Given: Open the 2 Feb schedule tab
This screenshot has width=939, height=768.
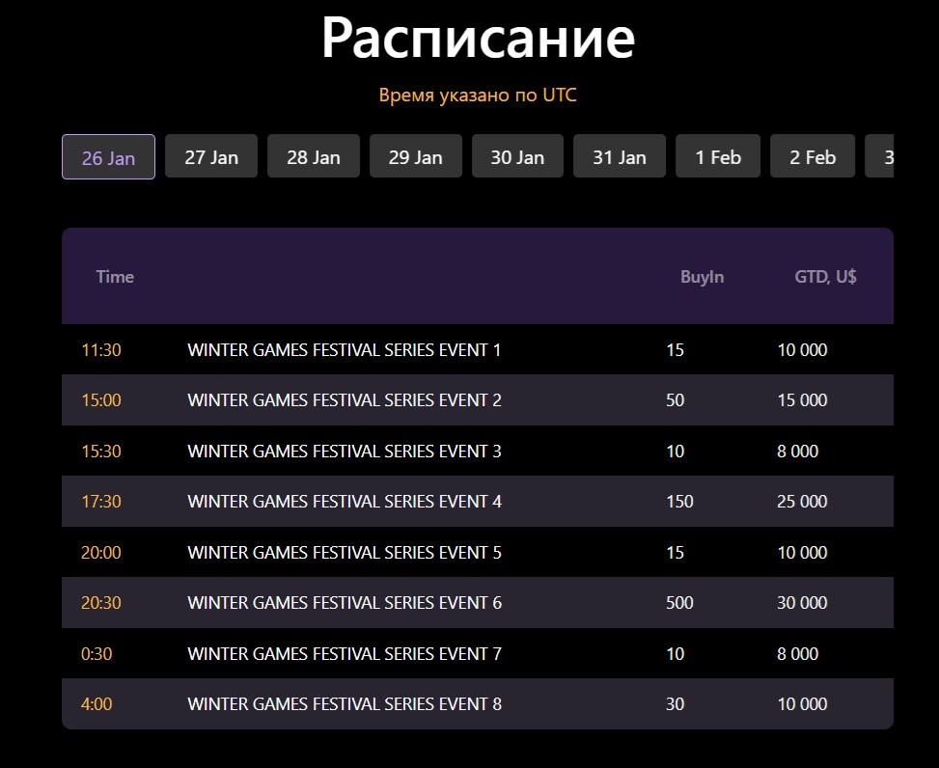Looking at the screenshot, I should tap(813, 157).
